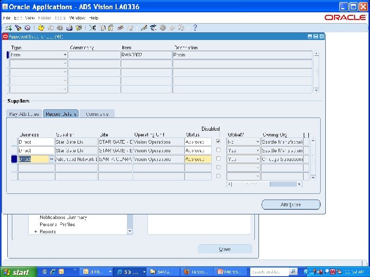The width and height of the screenshot is (370, 277).
Task: Open the Window menu
Action: coord(77,18)
